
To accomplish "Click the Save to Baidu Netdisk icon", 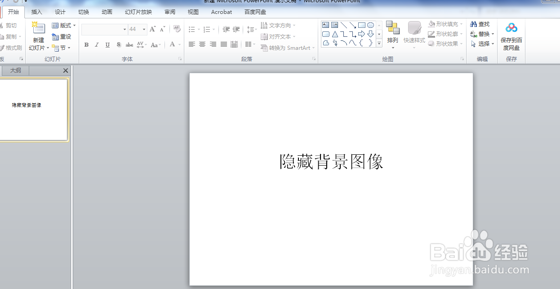I will click(511, 27).
